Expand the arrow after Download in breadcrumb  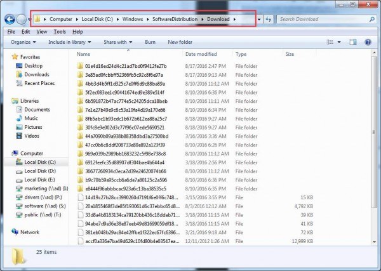coord(234,19)
